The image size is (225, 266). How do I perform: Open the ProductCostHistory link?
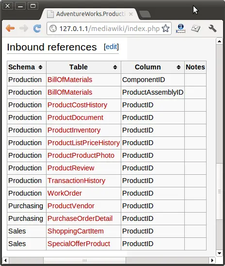click(x=77, y=105)
